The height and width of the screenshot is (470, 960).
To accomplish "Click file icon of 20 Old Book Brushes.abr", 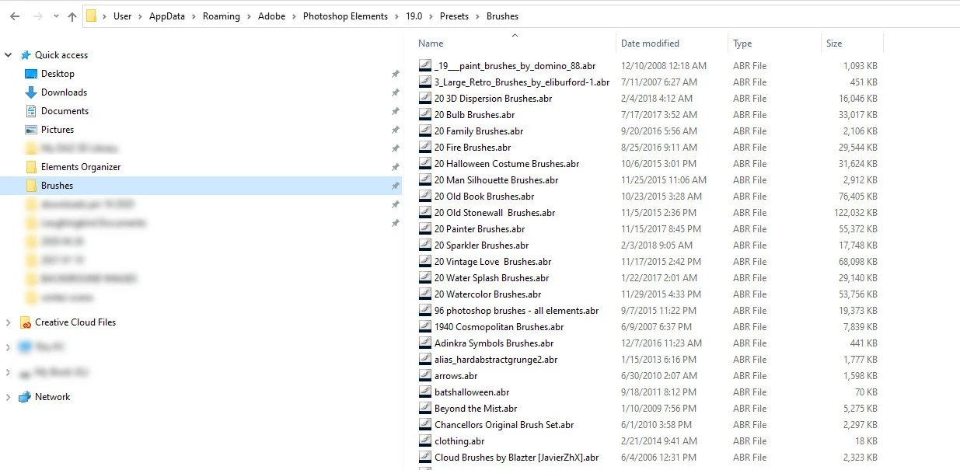I will click(425, 197).
